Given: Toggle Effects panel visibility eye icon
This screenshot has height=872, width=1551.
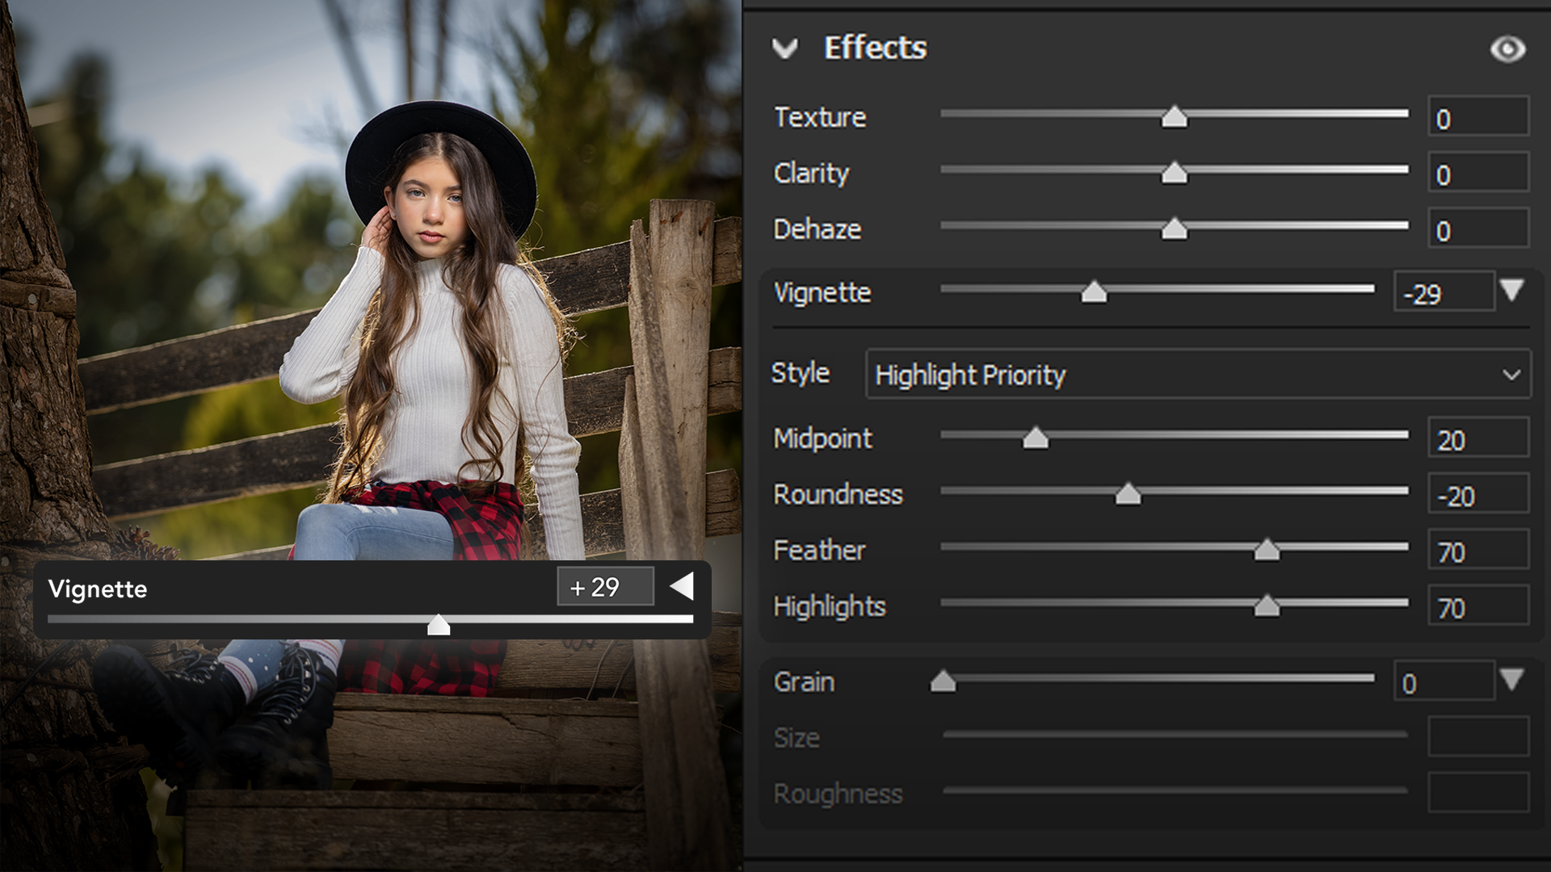Looking at the screenshot, I should coord(1507,49).
